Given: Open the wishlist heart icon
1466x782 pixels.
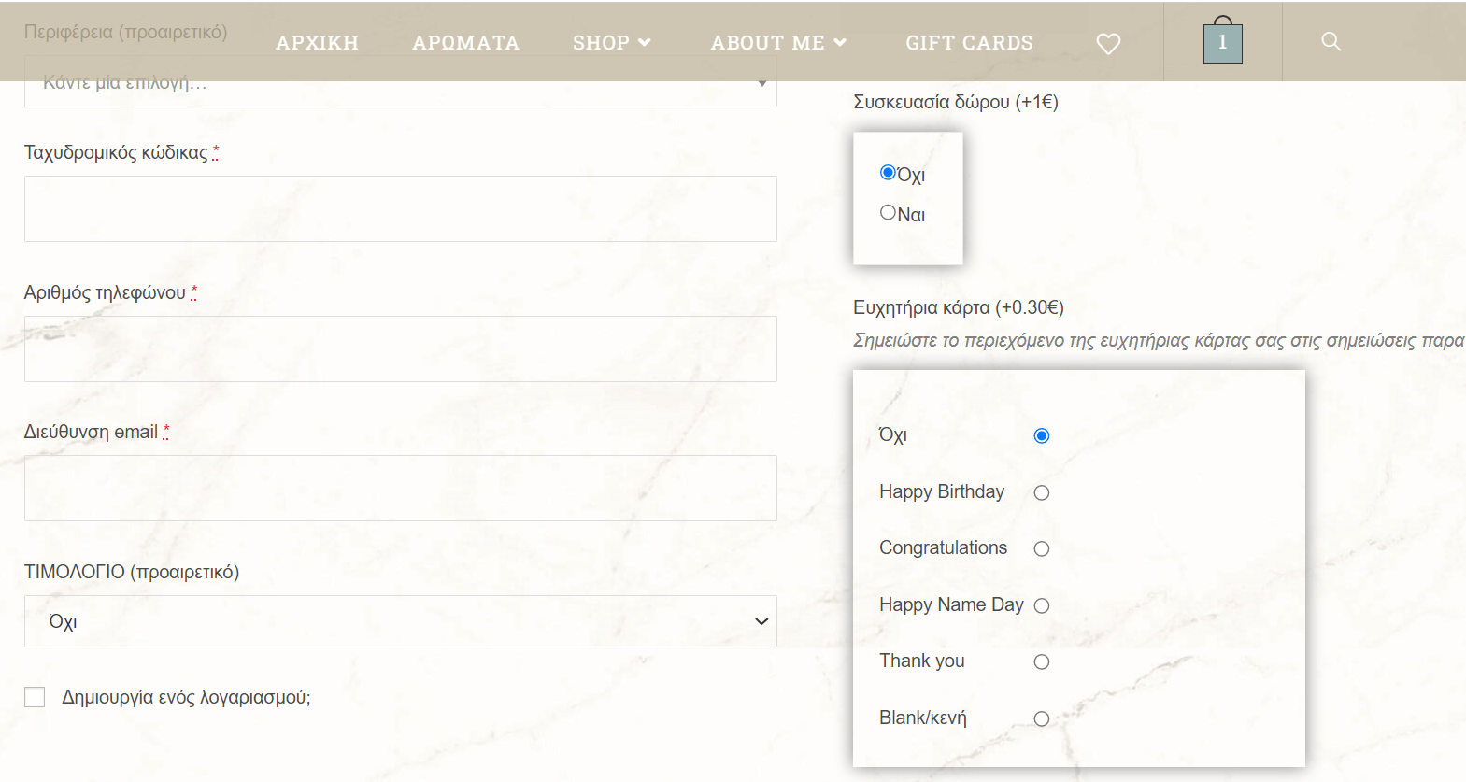Looking at the screenshot, I should pos(1108,44).
